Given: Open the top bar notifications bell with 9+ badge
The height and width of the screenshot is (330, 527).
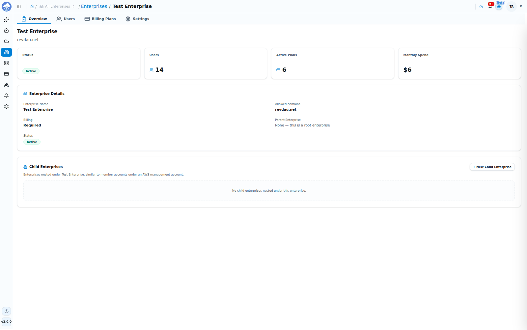Looking at the screenshot, I should pos(490,6).
